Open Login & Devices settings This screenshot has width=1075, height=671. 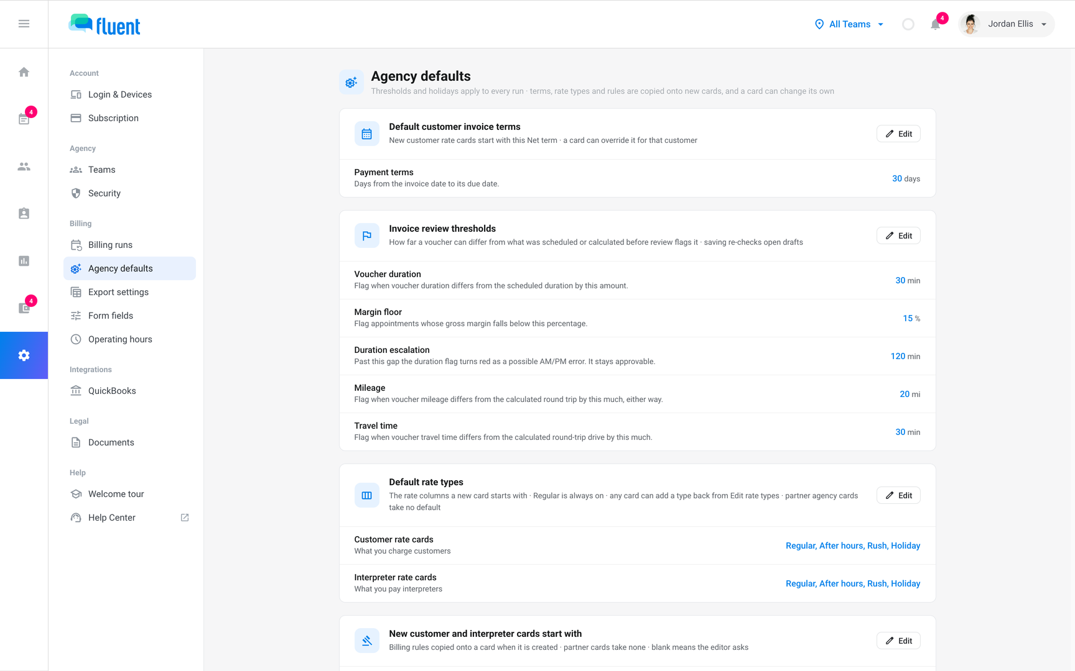129,94
